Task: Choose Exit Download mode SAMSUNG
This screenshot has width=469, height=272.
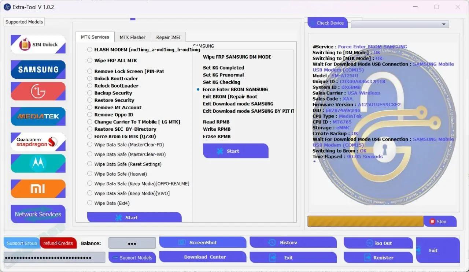Action: tap(238, 104)
